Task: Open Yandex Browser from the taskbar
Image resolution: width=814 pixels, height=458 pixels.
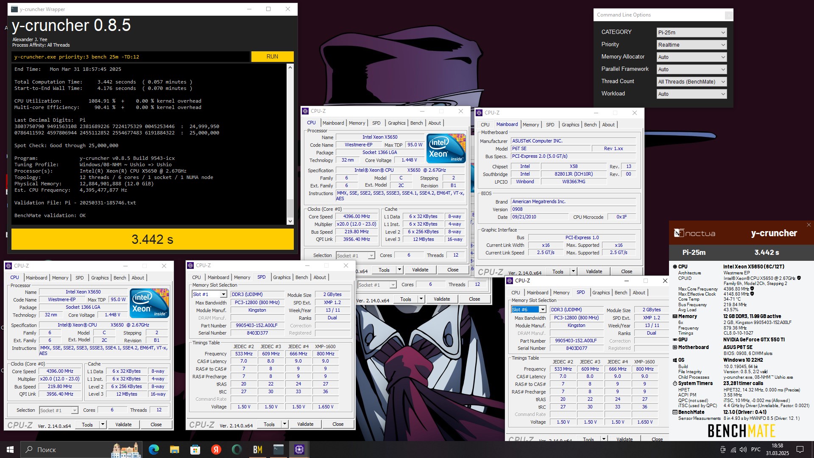Action: coord(216,450)
